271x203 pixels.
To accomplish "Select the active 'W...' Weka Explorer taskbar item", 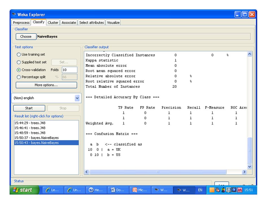I will pos(184,190).
